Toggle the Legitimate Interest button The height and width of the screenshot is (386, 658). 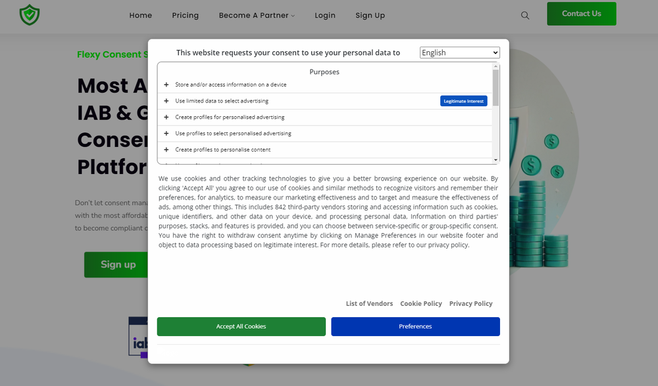[463, 101]
